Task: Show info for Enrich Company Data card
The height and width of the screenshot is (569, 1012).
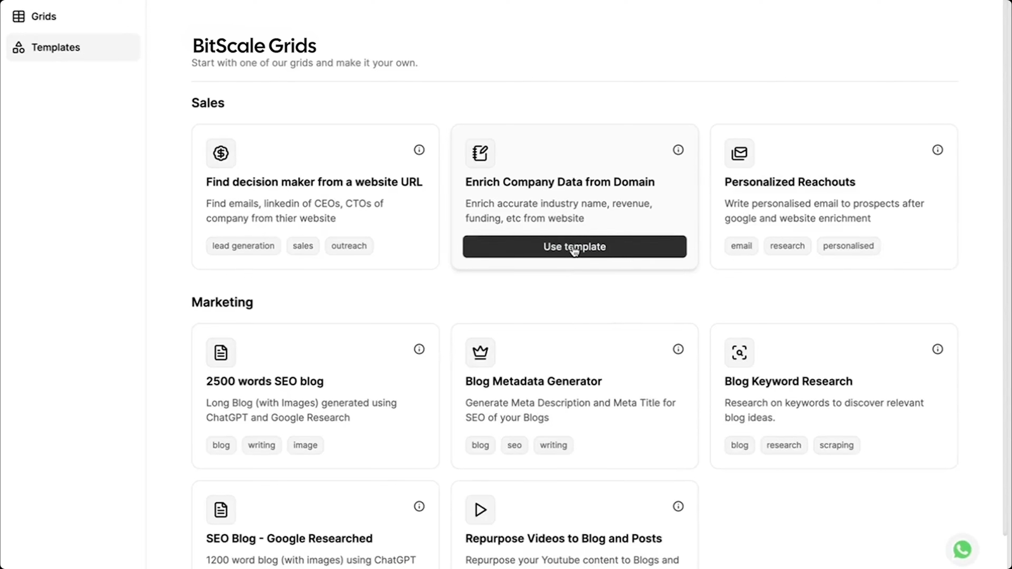Action: (678, 150)
